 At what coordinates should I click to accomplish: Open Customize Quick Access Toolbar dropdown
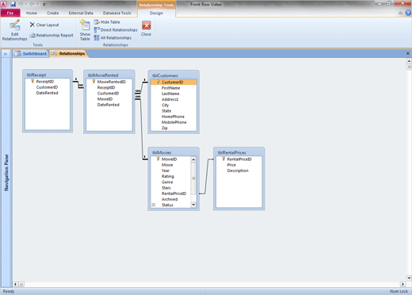[x=44, y=5]
